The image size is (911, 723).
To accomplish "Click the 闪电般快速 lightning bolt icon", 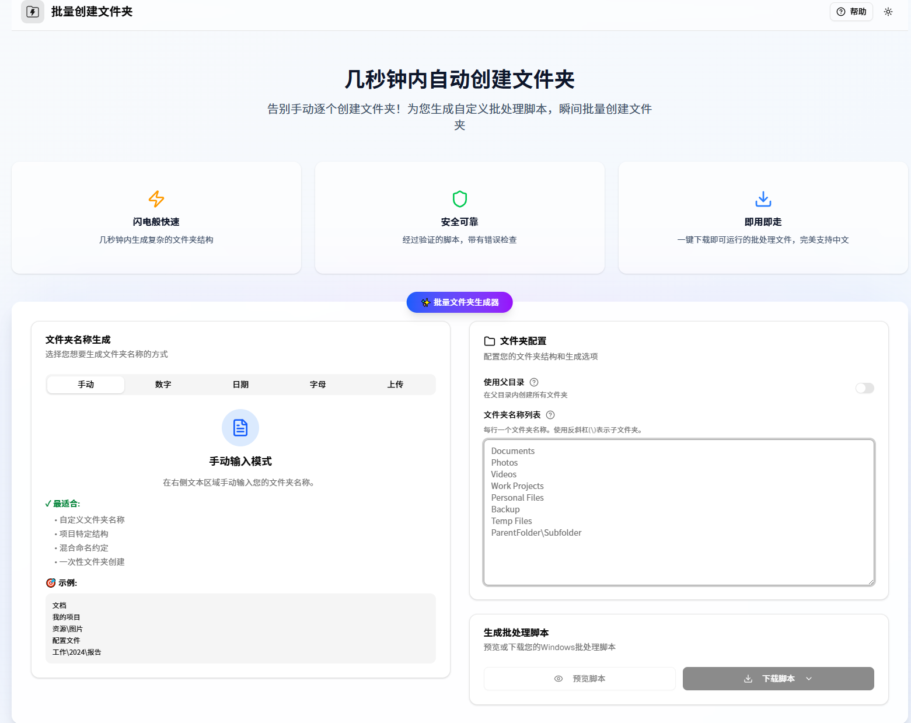I will point(156,199).
